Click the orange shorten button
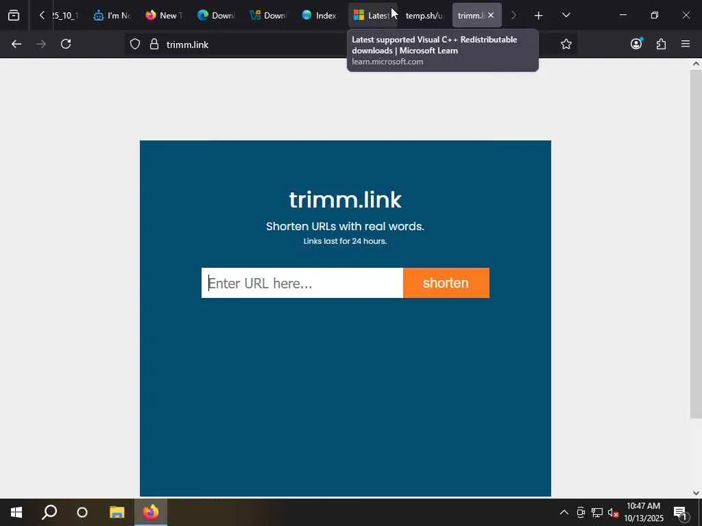 pos(446,283)
